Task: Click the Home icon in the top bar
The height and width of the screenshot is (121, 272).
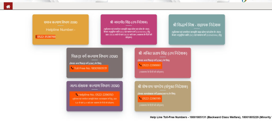Action: pyautogui.click(x=8, y=6)
